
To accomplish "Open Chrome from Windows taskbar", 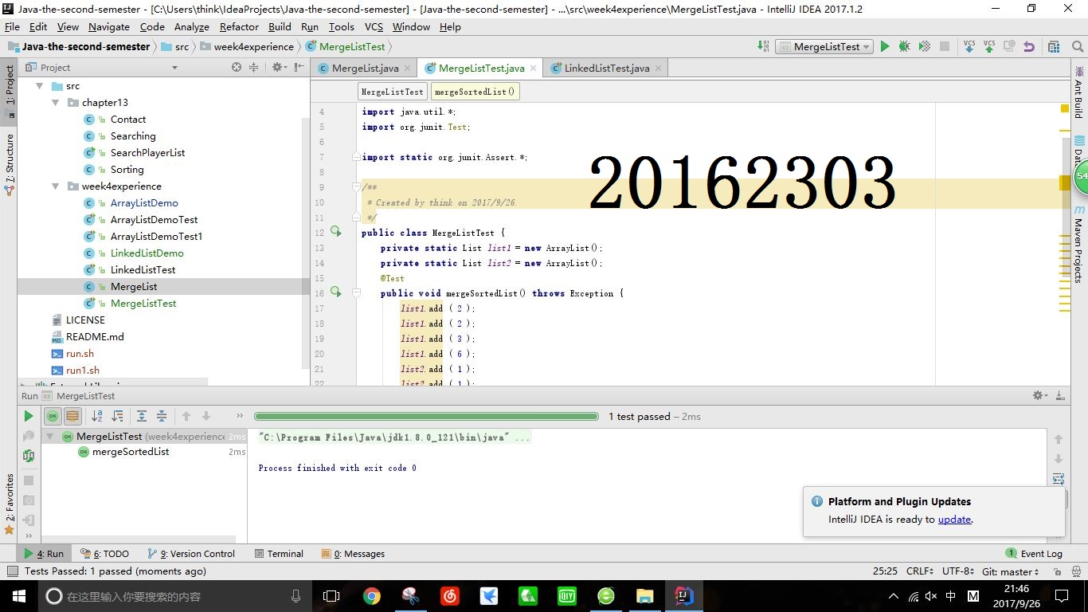I will 371,596.
